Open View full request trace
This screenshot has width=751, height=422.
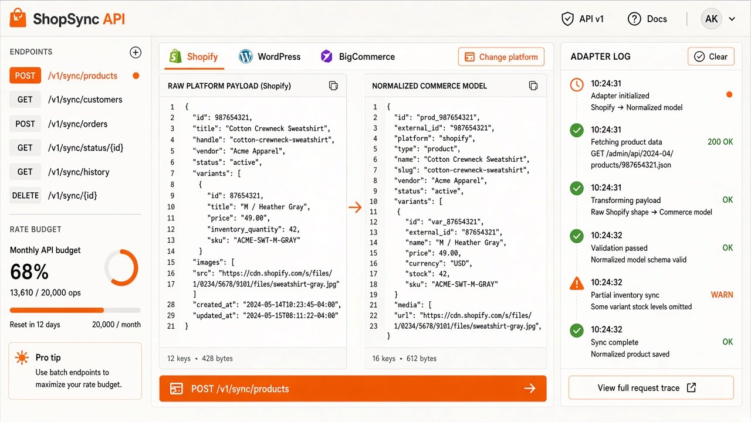(651, 388)
